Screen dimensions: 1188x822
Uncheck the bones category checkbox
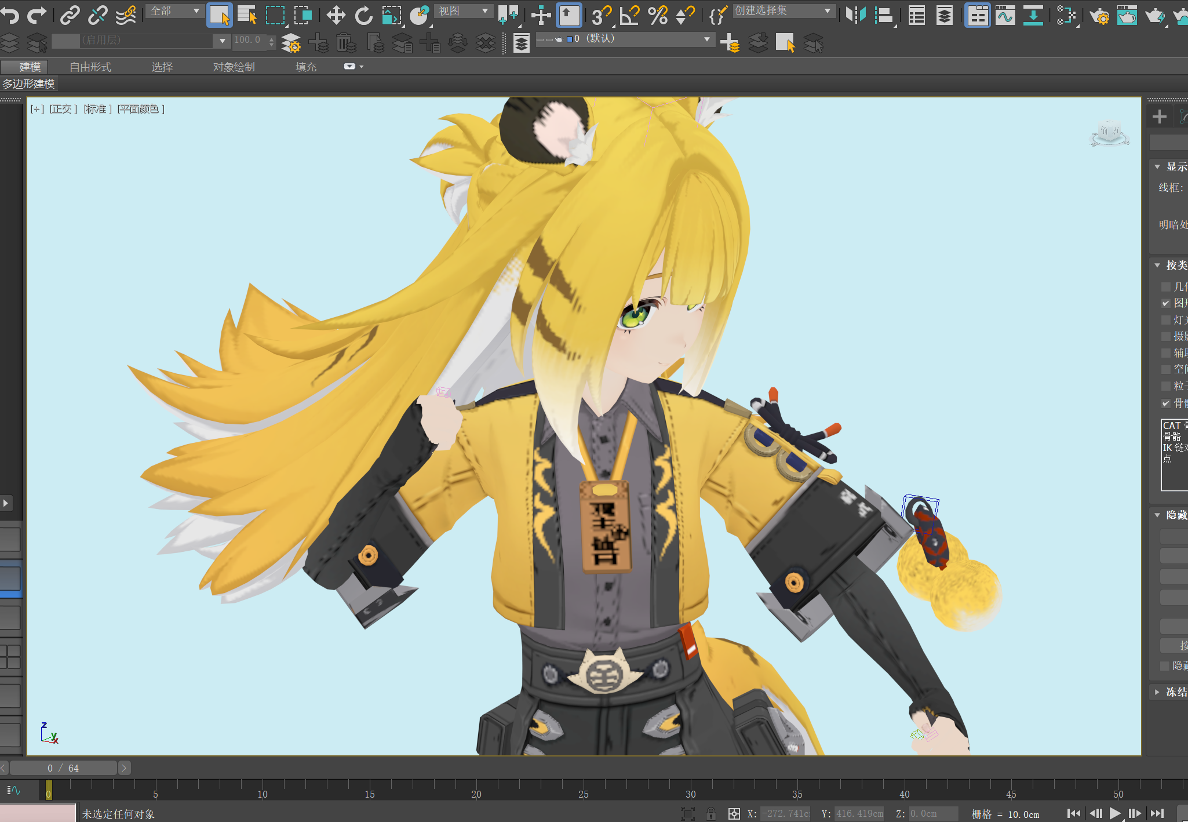click(1166, 403)
